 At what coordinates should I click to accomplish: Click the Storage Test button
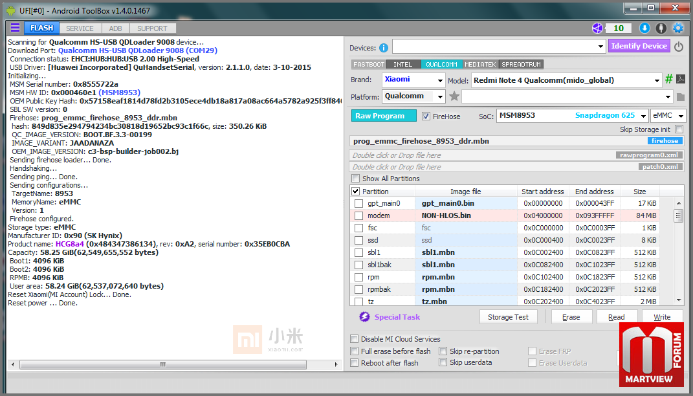click(508, 317)
